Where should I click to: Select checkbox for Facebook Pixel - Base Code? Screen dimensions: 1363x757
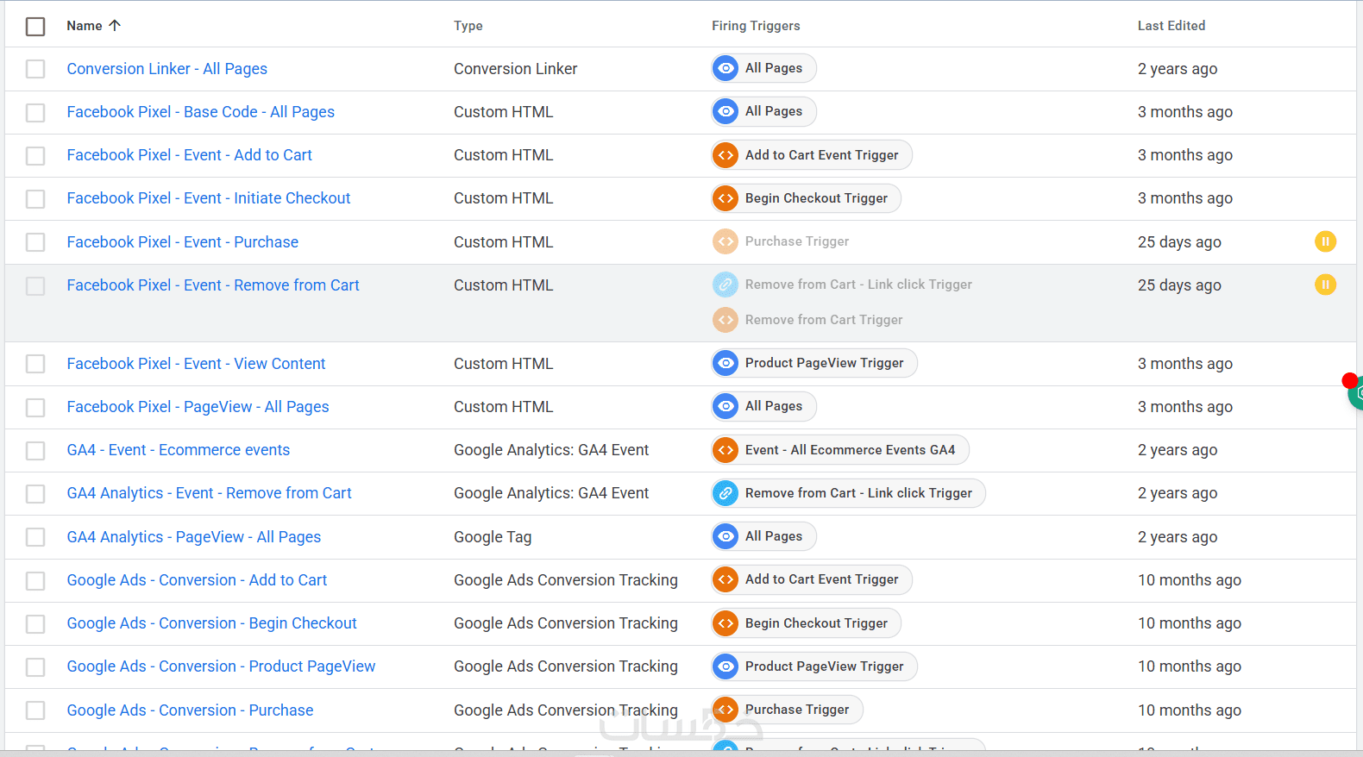click(x=35, y=112)
